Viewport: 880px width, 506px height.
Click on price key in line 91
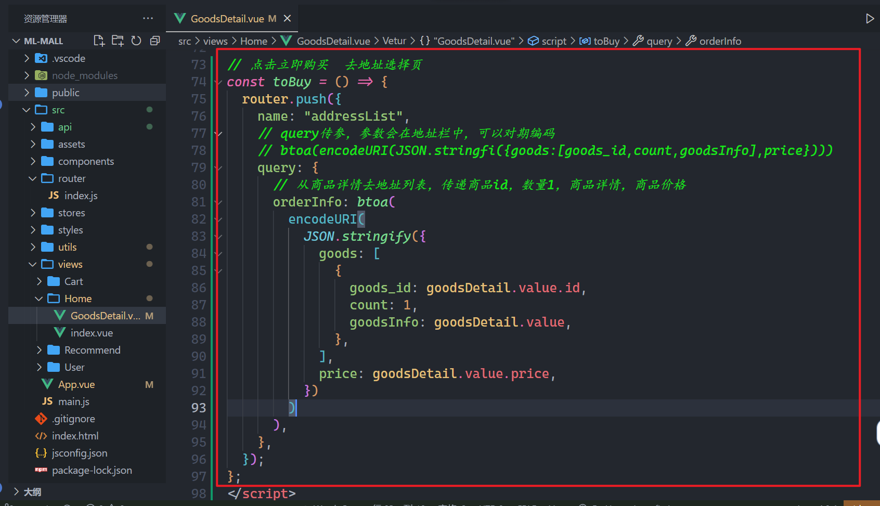point(338,373)
